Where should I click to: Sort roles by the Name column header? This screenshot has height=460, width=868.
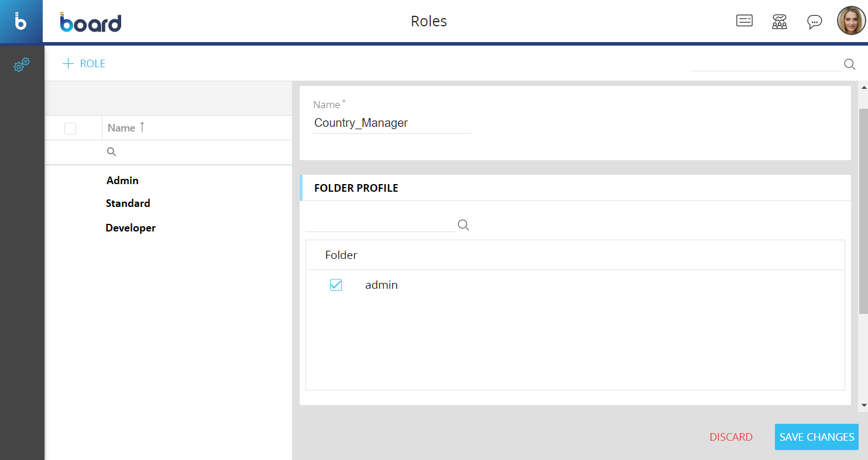coord(122,128)
